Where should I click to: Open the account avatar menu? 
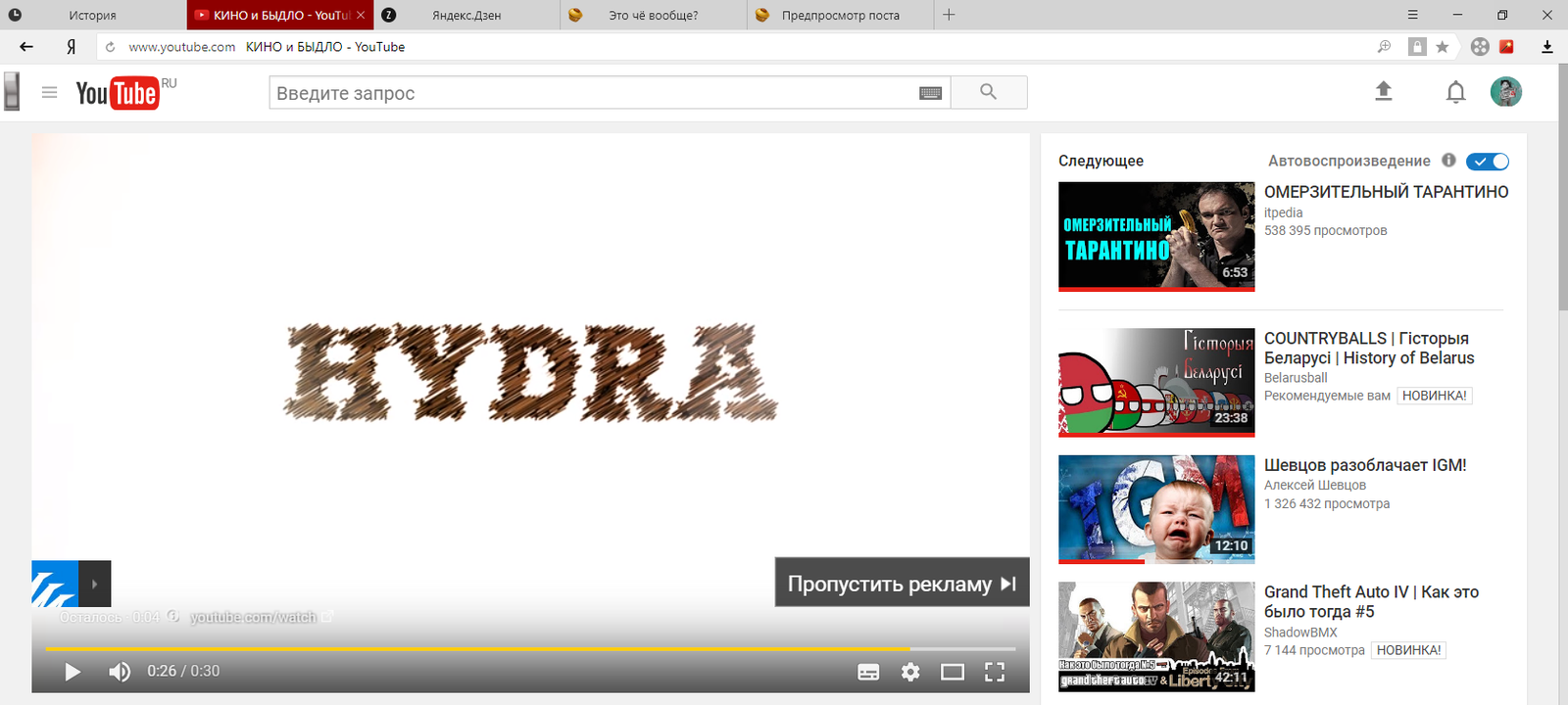coord(1506,92)
